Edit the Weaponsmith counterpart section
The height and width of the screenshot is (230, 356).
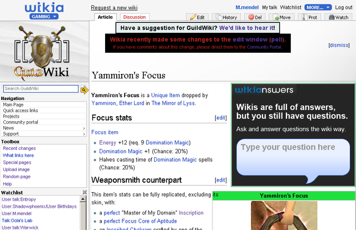click(221, 180)
